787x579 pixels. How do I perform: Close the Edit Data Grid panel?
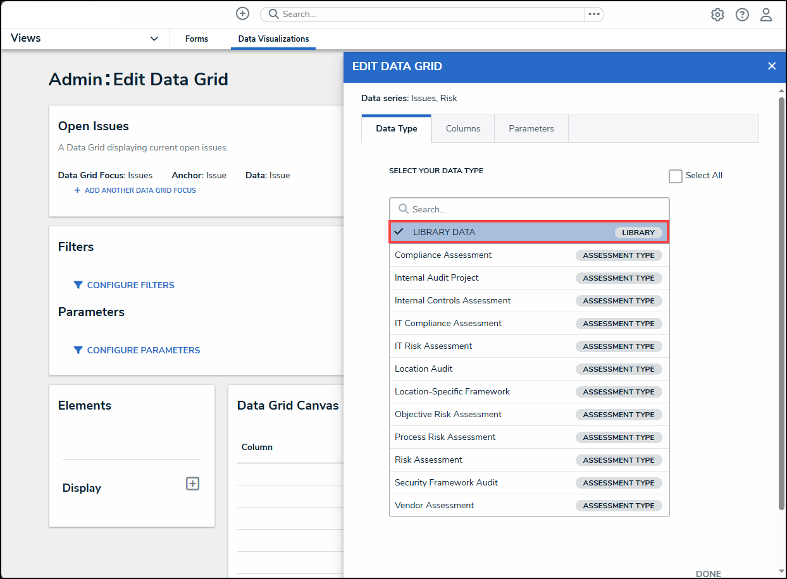click(x=771, y=66)
